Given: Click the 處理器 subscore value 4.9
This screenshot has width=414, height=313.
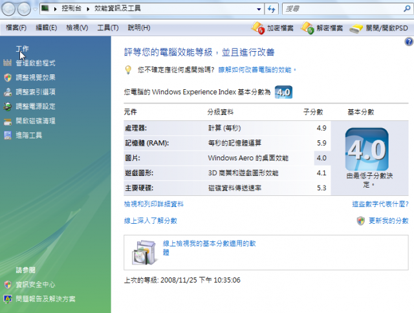Looking at the screenshot, I should (321, 128).
